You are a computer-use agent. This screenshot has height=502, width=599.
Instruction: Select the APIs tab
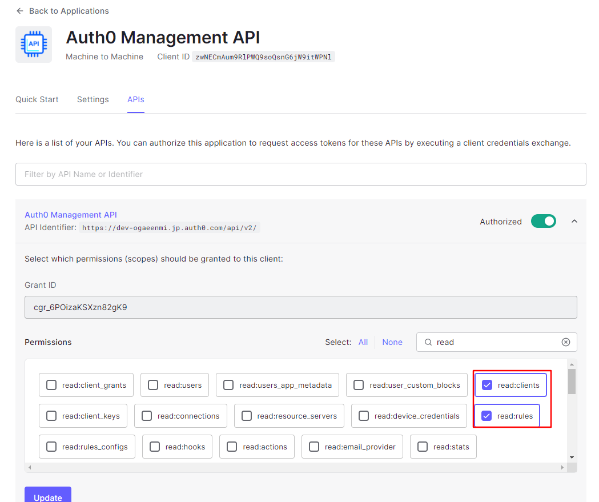pyautogui.click(x=135, y=99)
